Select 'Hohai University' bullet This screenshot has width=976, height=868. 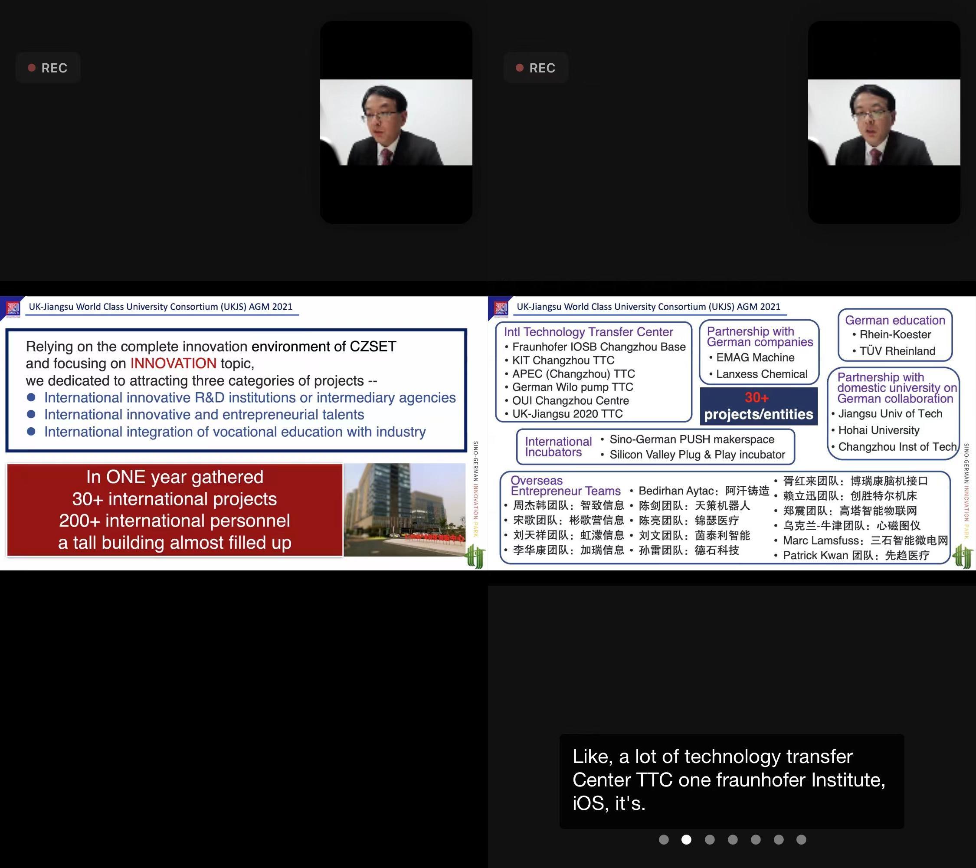point(878,430)
